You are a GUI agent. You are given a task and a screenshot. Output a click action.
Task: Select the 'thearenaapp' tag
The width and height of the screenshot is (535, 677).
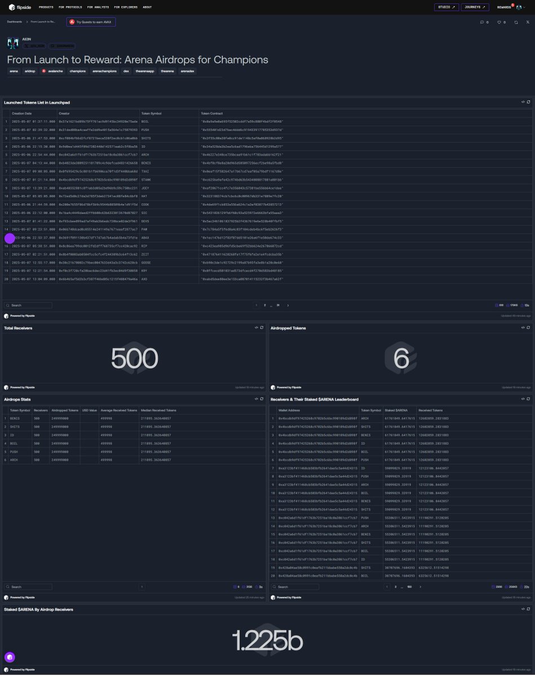tap(145, 71)
